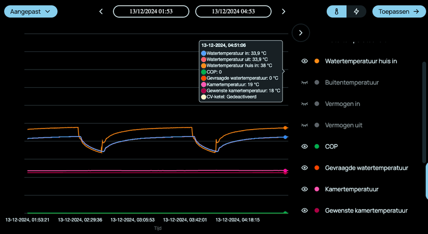The image size is (428, 234).
Task: Click grey color dot next to Vermogen in
Action: tap(317, 104)
